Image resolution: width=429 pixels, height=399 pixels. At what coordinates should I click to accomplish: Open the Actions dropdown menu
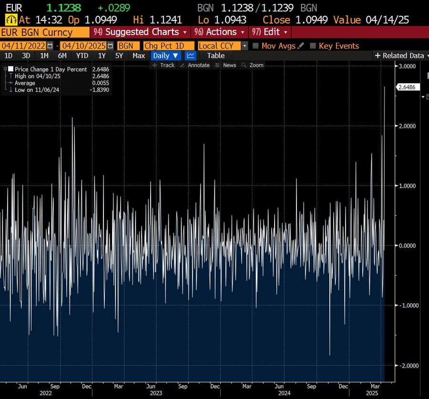pos(219,32)
